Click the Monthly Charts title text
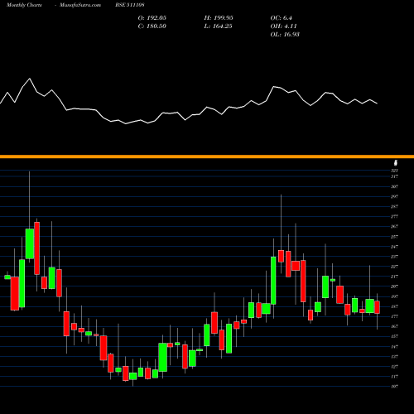Image resolution: width=414 pixels, height=414 pixels. pyautogui.click(x=24, y=5)
